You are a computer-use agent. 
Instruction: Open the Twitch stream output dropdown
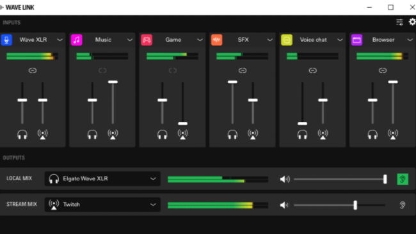(x=102, y=205)
